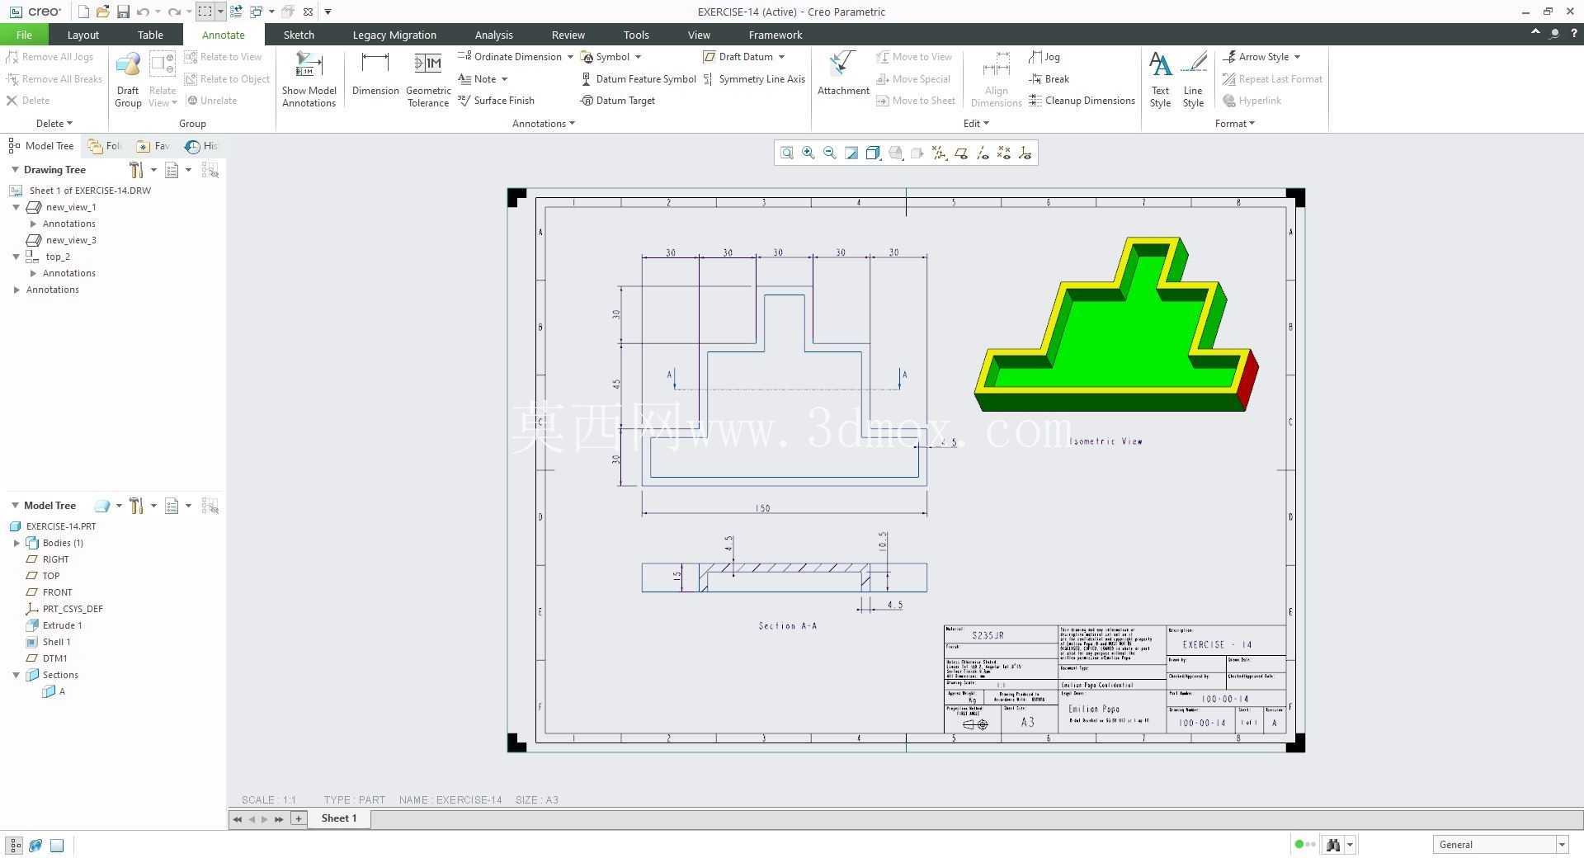Collapse the Sections node in Model Tree

[x=16, y=675]
